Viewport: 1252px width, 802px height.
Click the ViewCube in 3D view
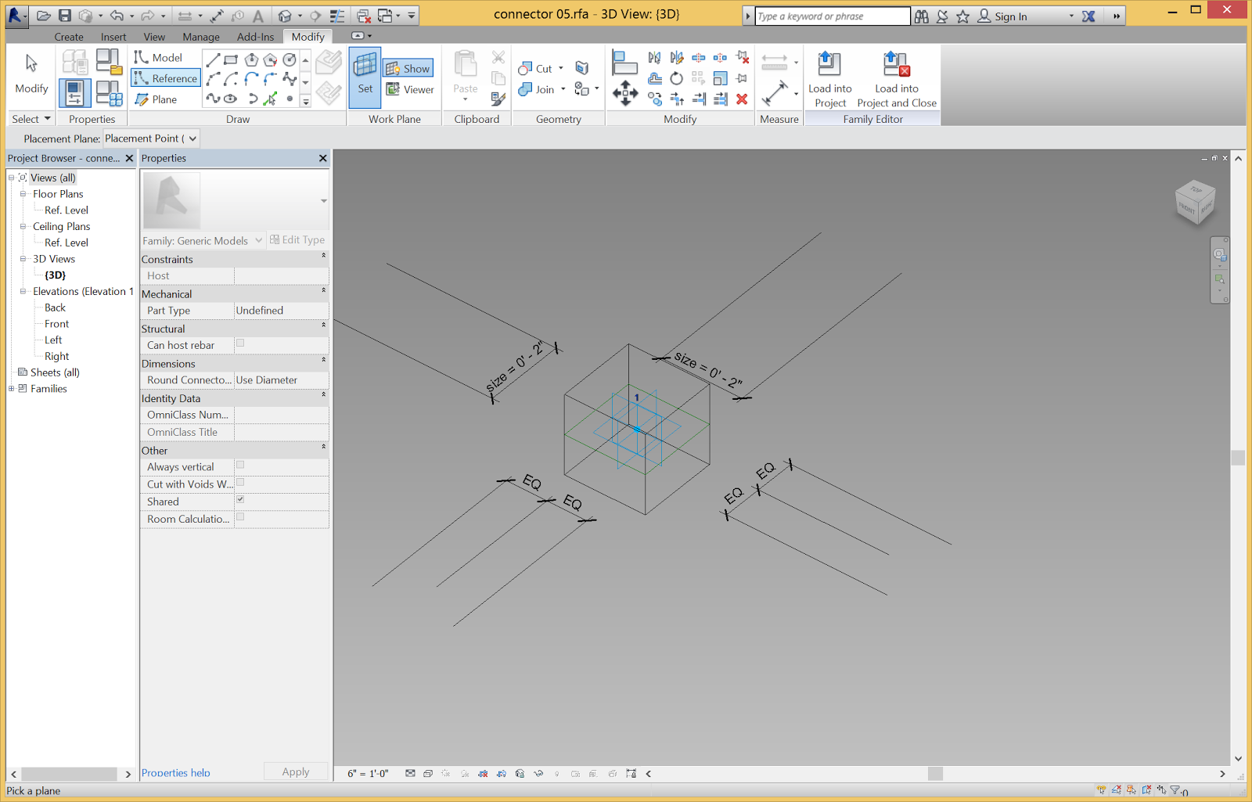(x=1195, y=203)
